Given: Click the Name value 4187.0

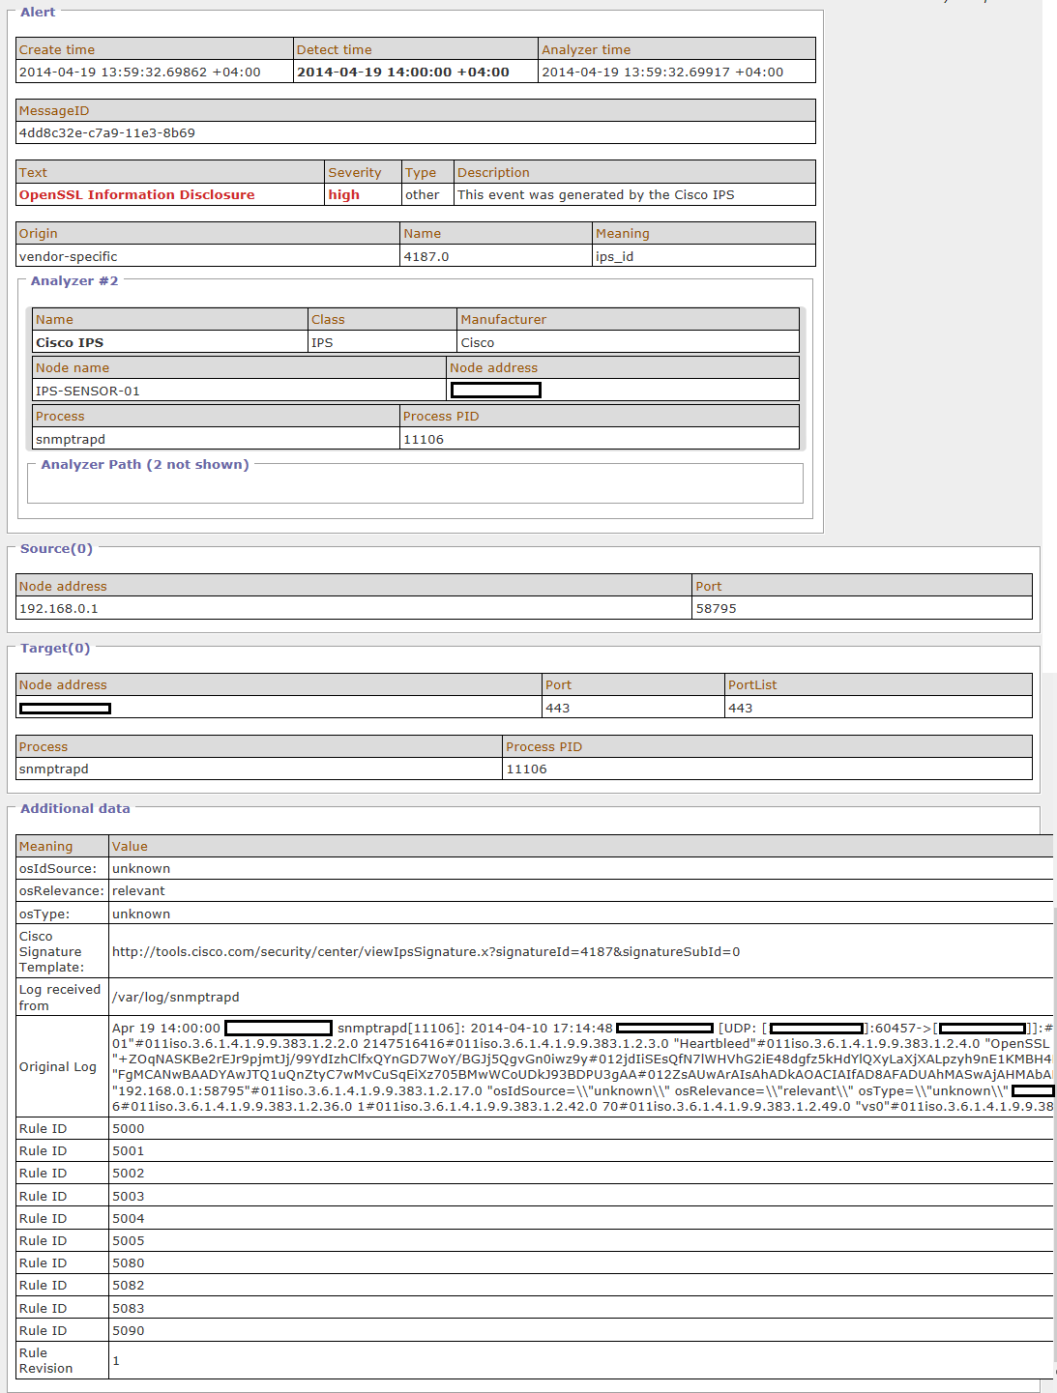Looking at the screenshot, I should (x=426, y=257).
